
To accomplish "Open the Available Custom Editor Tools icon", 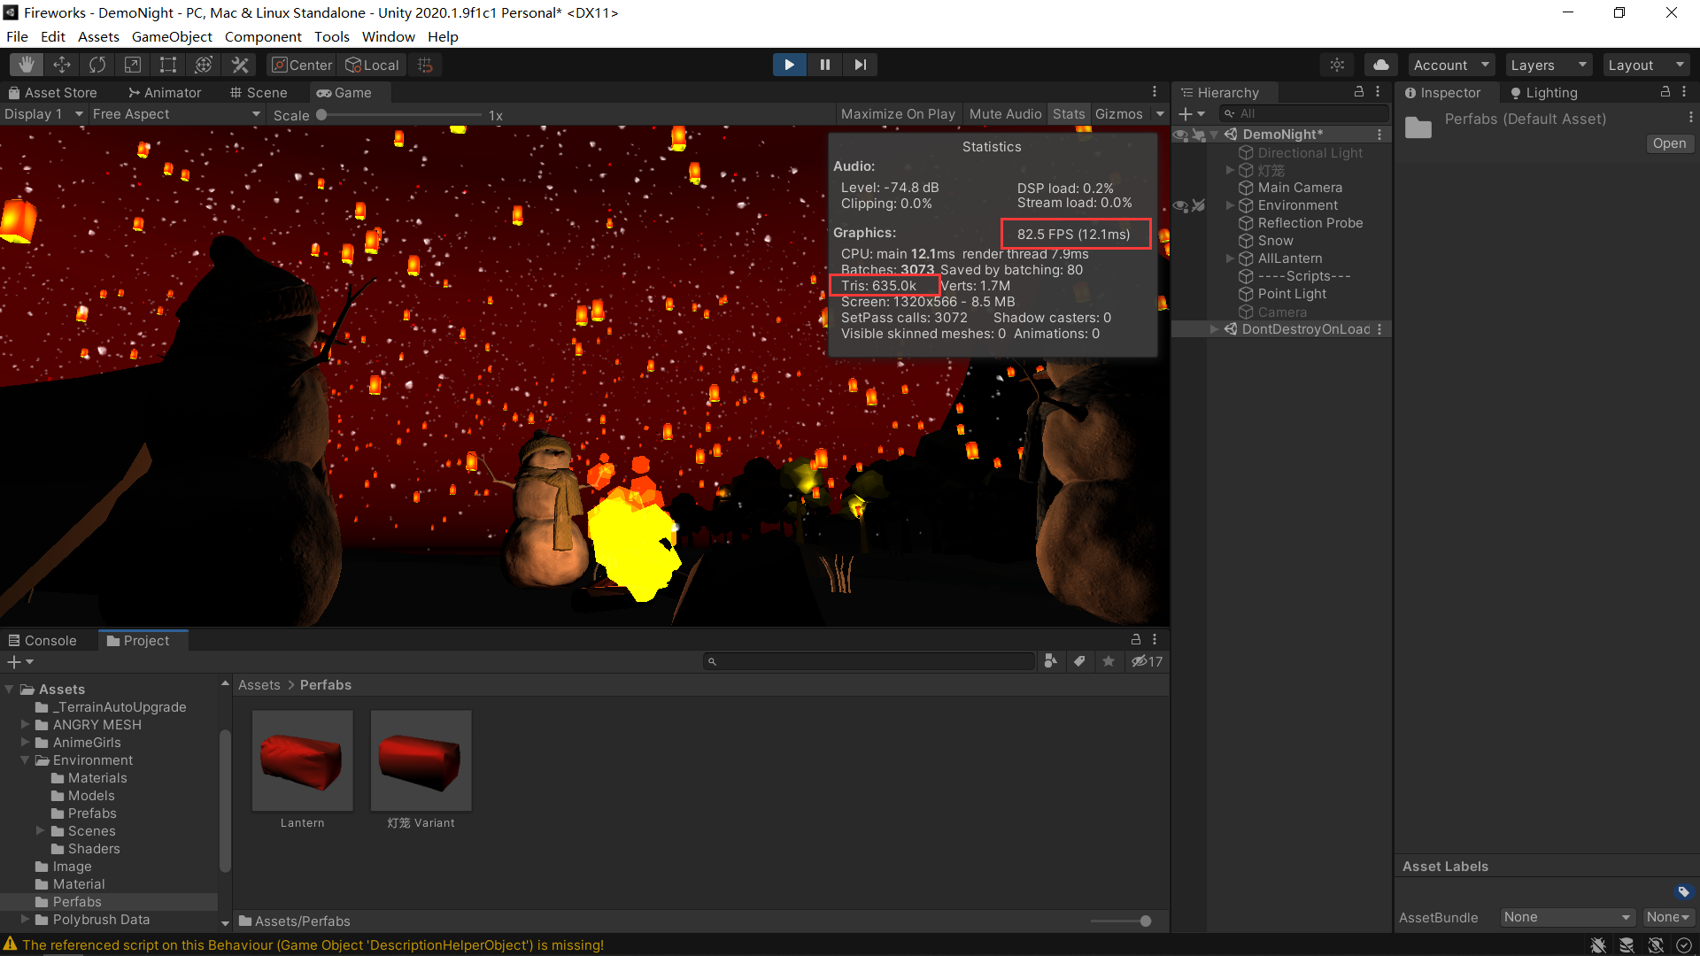I will (x=240, y=64).
